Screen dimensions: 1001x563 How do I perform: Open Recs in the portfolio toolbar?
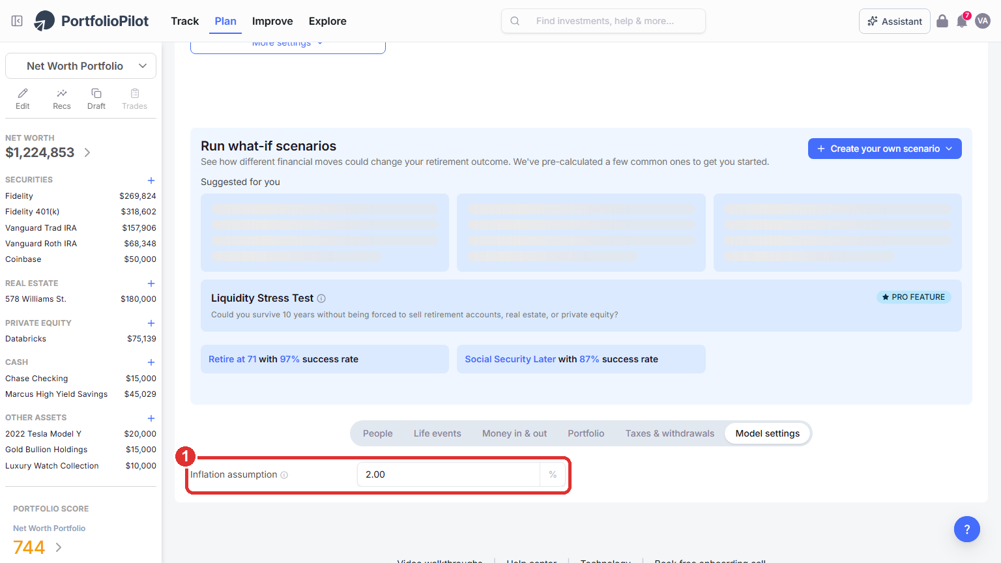(62, 99)
